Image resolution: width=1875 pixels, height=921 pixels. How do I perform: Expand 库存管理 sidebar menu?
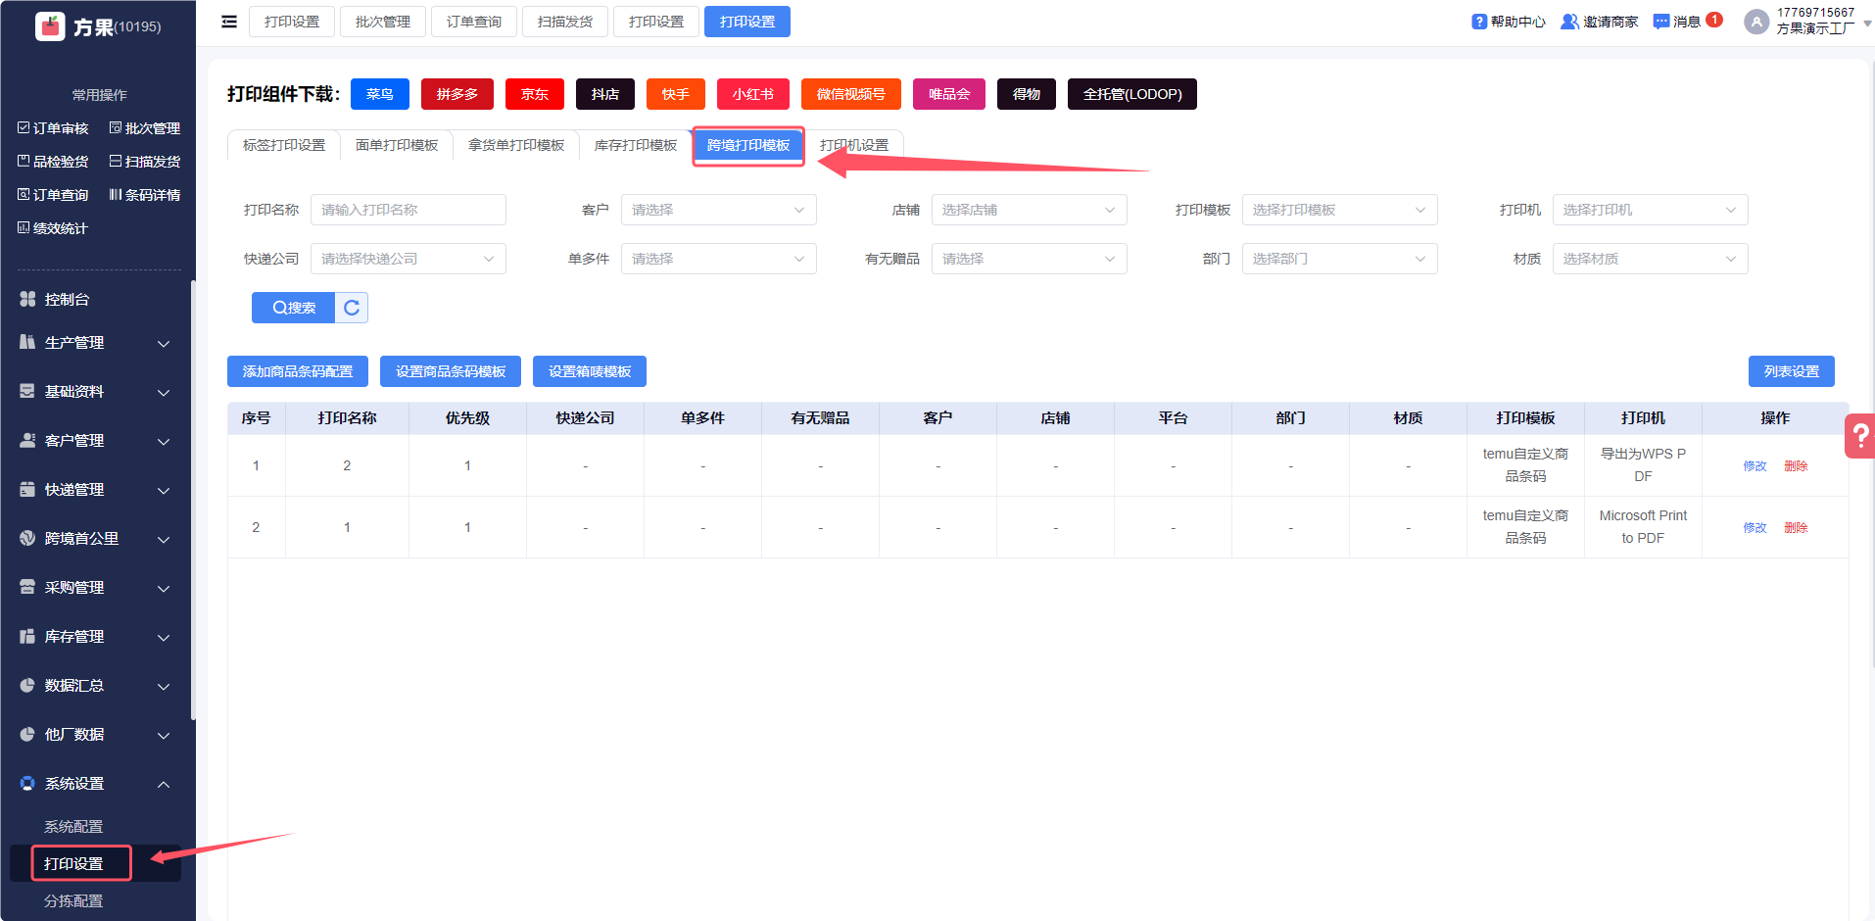point(96,637)
